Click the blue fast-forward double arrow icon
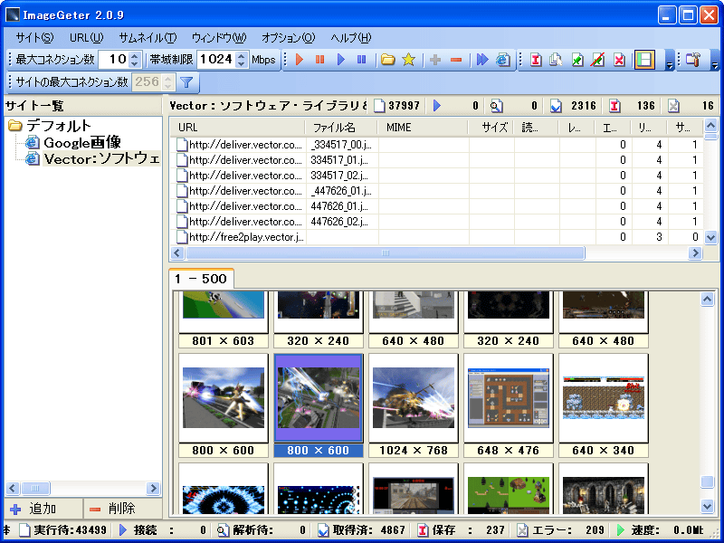Viewport: 724px width, 543px height. click(482, 60)
